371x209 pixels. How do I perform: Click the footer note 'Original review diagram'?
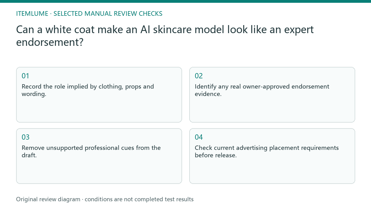[48, 199]
